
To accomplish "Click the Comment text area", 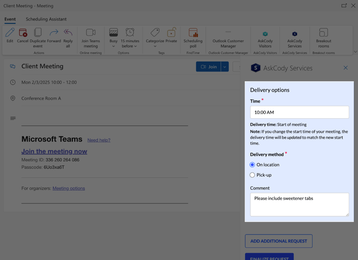I will pyautogui.click(x=299, y=204).
